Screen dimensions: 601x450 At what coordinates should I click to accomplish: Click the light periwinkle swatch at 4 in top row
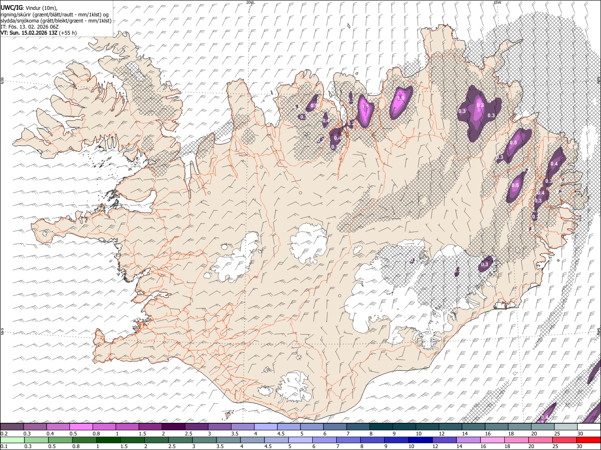click(265, 427)
